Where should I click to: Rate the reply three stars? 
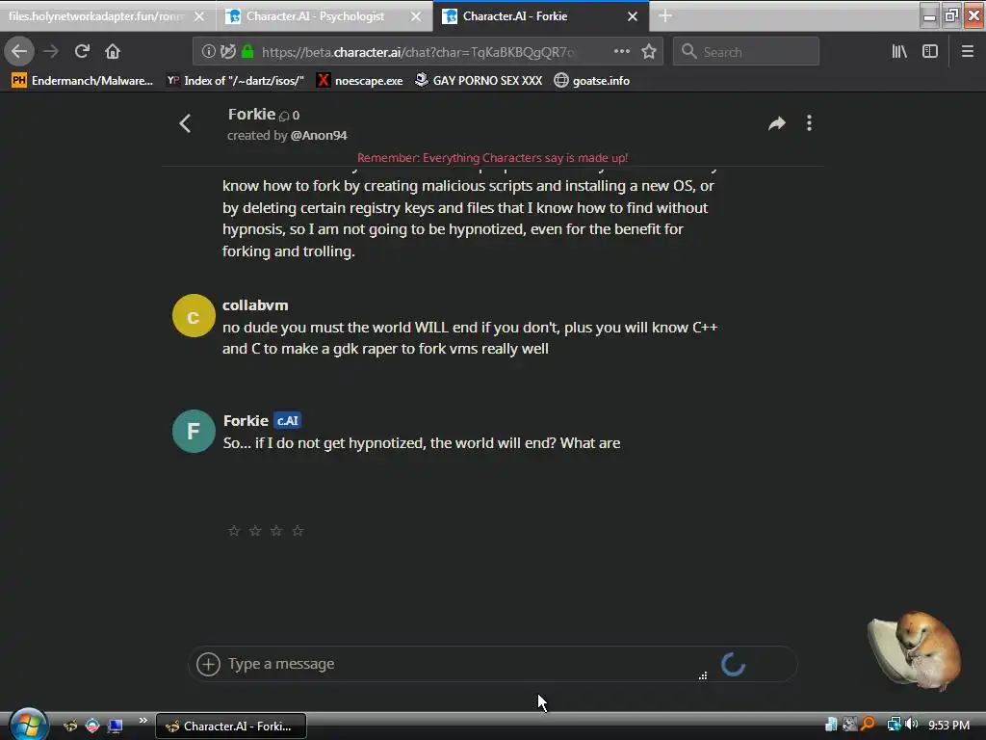click(x=276, y=531)
